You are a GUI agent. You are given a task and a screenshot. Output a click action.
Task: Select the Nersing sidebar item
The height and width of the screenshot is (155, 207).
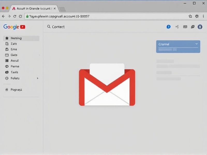coord(21,38)
